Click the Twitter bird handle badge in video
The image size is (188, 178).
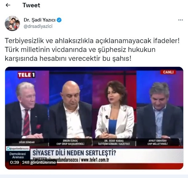click(x=18, y=149)
